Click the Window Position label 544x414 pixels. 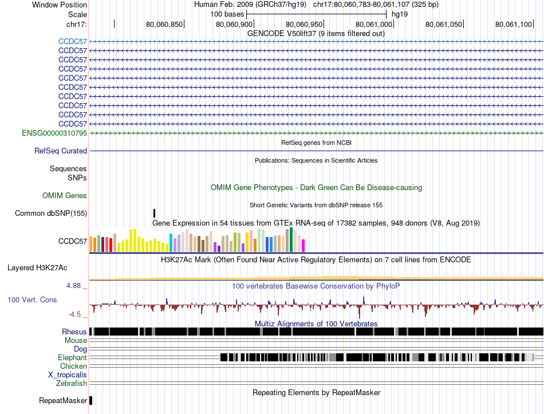(60, 5)
